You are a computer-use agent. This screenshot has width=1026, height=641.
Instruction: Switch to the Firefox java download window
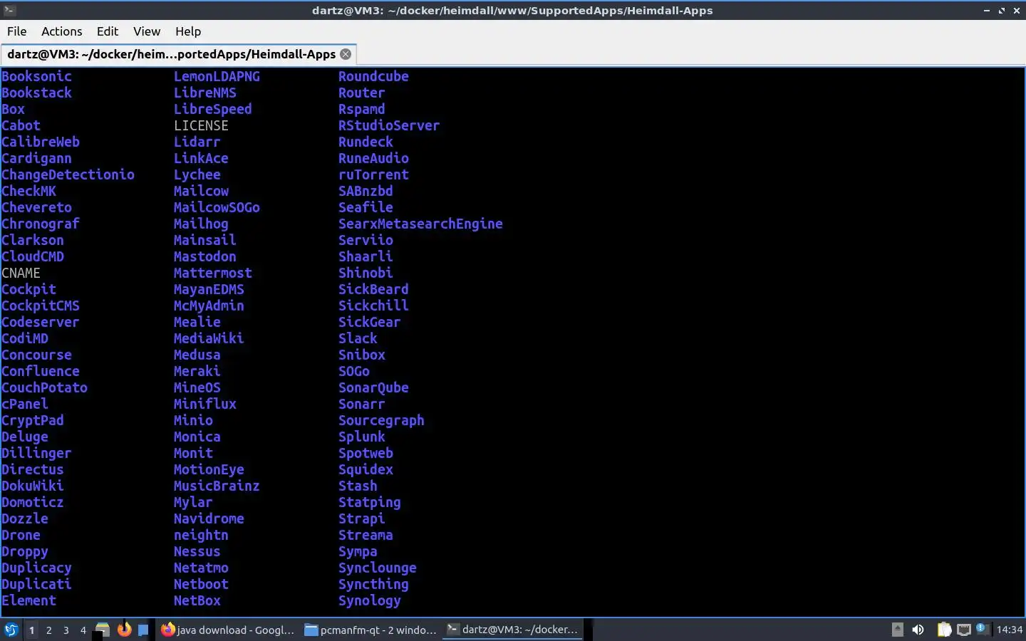[227, 630]
